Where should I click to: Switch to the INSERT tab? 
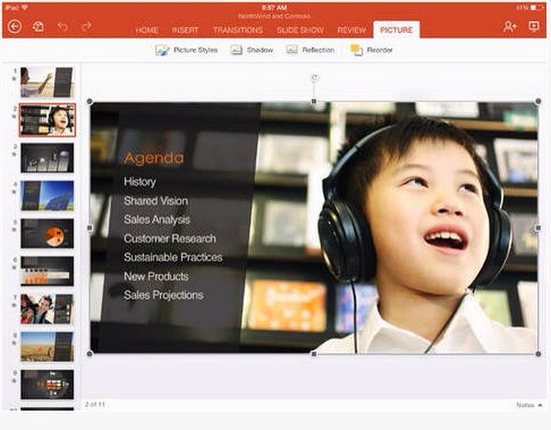[186, 30]
